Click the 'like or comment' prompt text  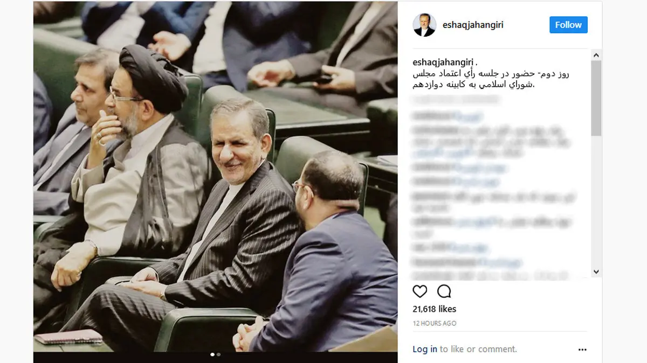coord(478,349)
